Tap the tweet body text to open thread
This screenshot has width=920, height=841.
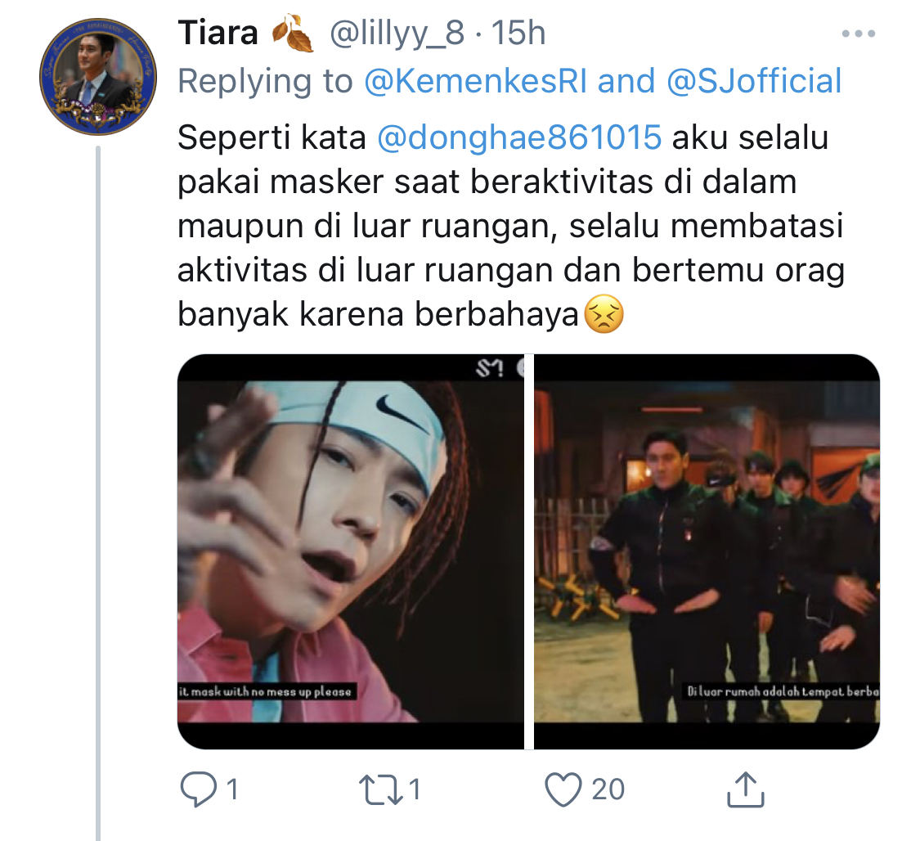point(510,226)
